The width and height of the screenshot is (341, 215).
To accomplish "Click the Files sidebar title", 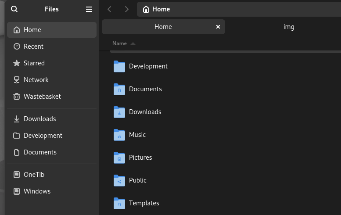I will coord(51,9).
